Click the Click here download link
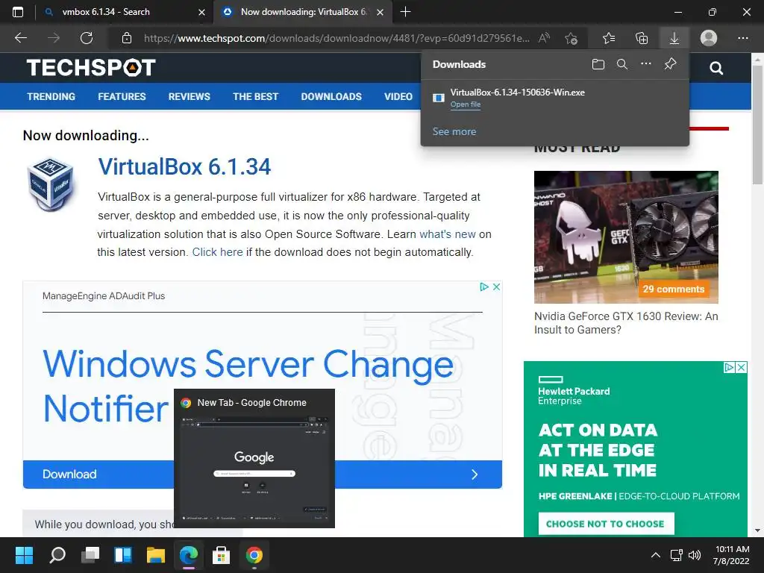Screen dimensions: 764x573 tap(217, 252)
